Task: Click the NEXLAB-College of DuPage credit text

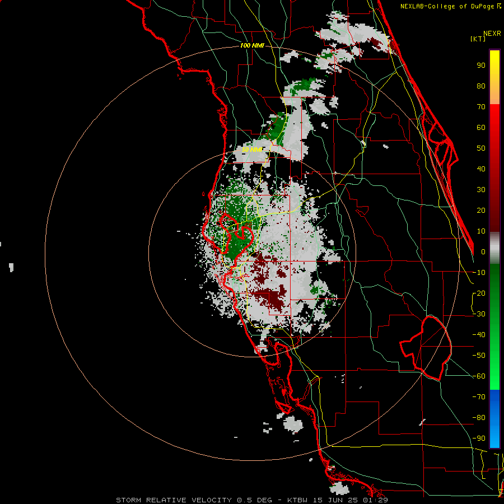Action: click(450, 6)
